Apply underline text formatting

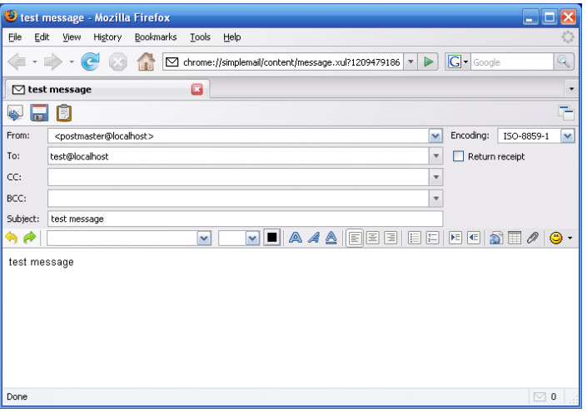(331, 238)
